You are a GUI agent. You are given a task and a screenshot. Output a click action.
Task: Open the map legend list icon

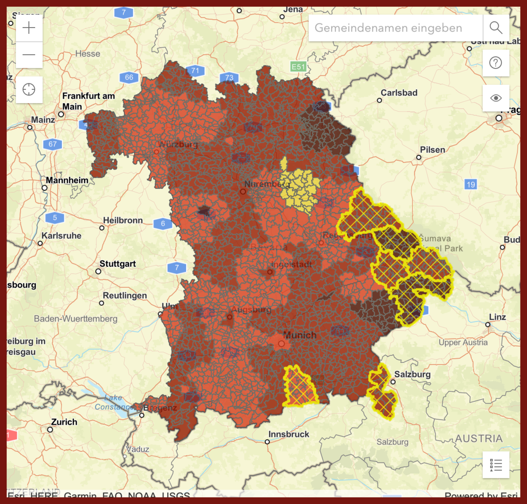coord(496,465)
